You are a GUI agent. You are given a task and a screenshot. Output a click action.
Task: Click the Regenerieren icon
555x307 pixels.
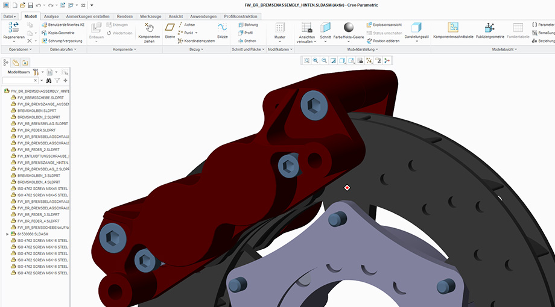(x=13, y=28)
